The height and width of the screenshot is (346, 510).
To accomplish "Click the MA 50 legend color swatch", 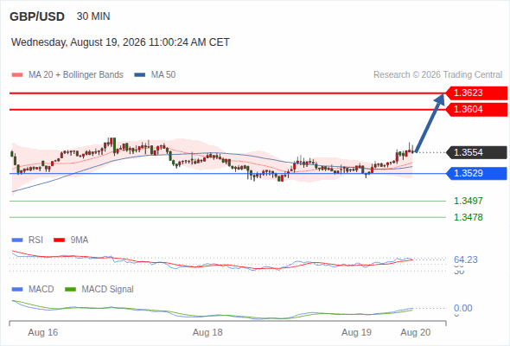I will coord(140,75).
